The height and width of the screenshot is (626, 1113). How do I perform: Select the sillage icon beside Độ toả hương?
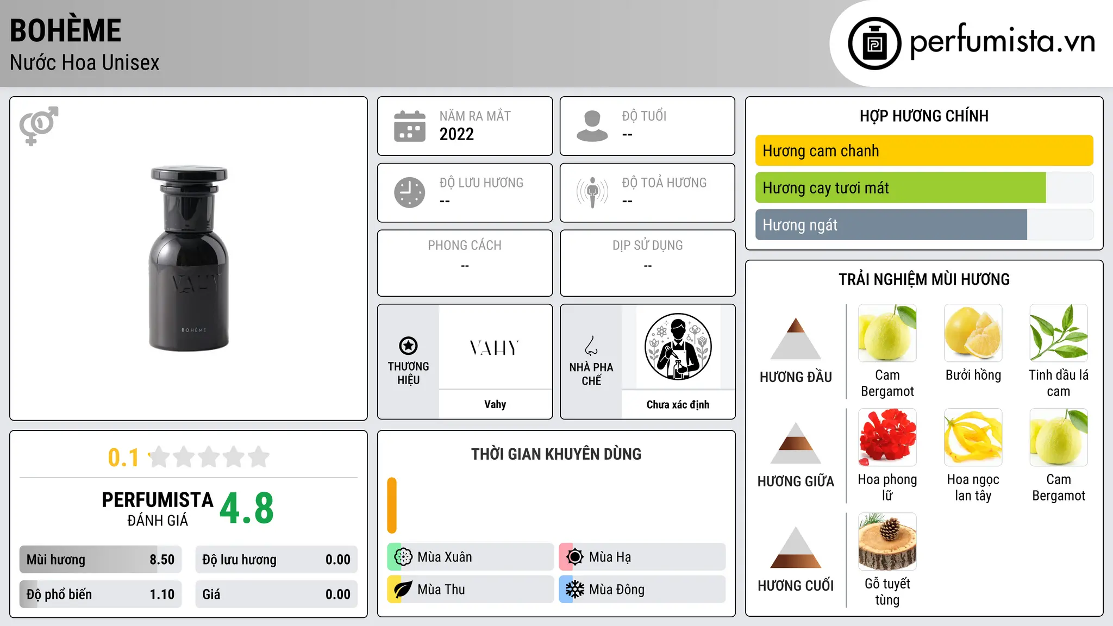click(x=592, y=192)
